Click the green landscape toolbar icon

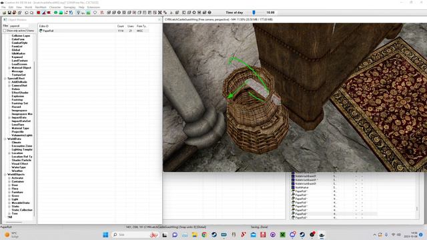pos(61,13)
